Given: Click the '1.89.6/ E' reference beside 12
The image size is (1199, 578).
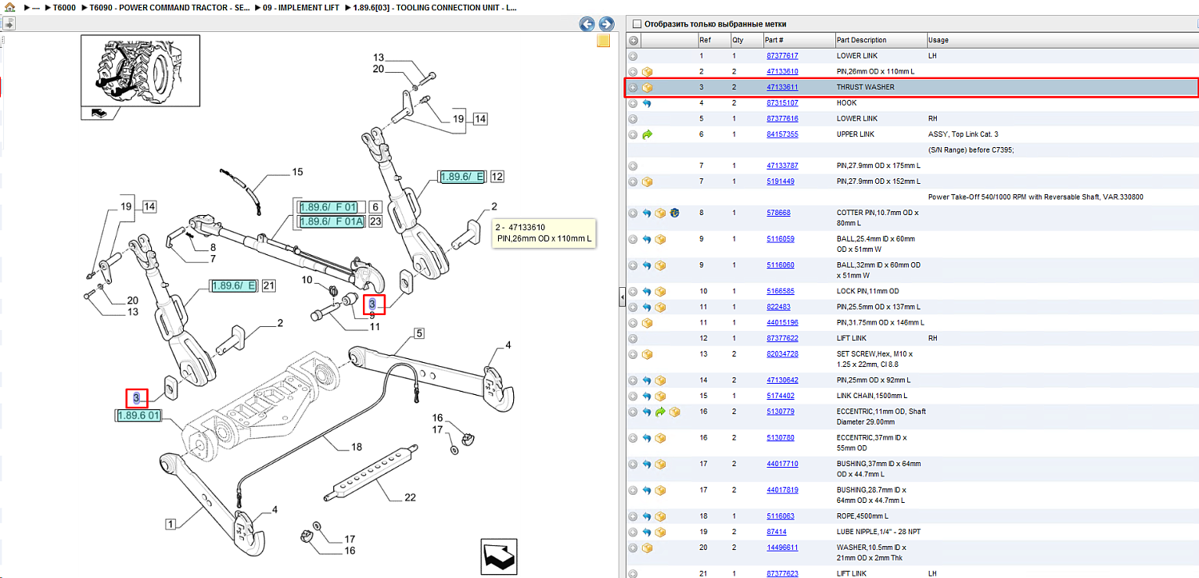Looking at the screenshot, I should tap(462, 177).
